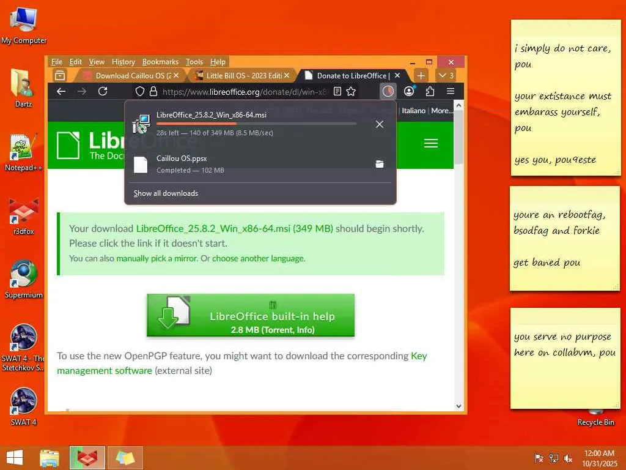This screenshot has width=626, height=470.
Task: Open File Explorer from the taskbar
Action: click(50, 458)
